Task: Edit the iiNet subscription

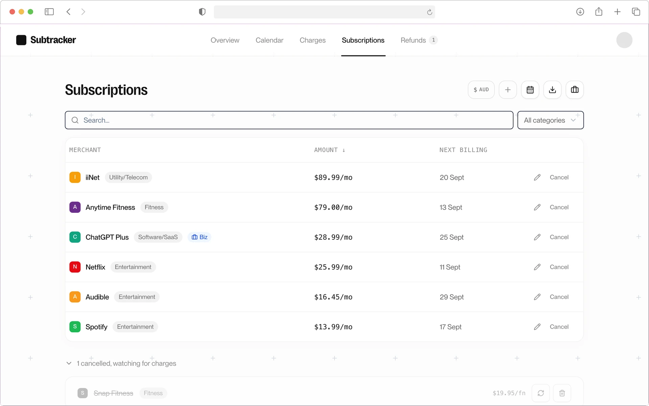Action: [x=537, y=177]
